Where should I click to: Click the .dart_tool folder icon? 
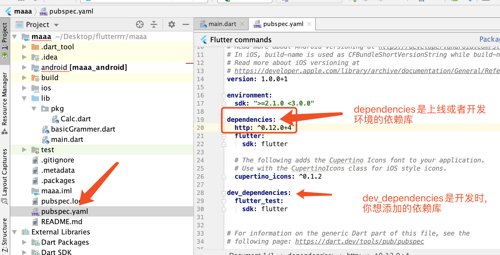[35, 47]
